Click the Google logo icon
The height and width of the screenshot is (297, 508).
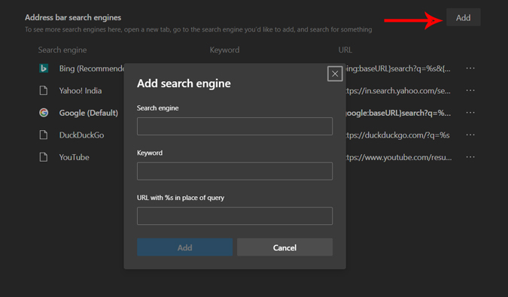[x=44, y=113]
